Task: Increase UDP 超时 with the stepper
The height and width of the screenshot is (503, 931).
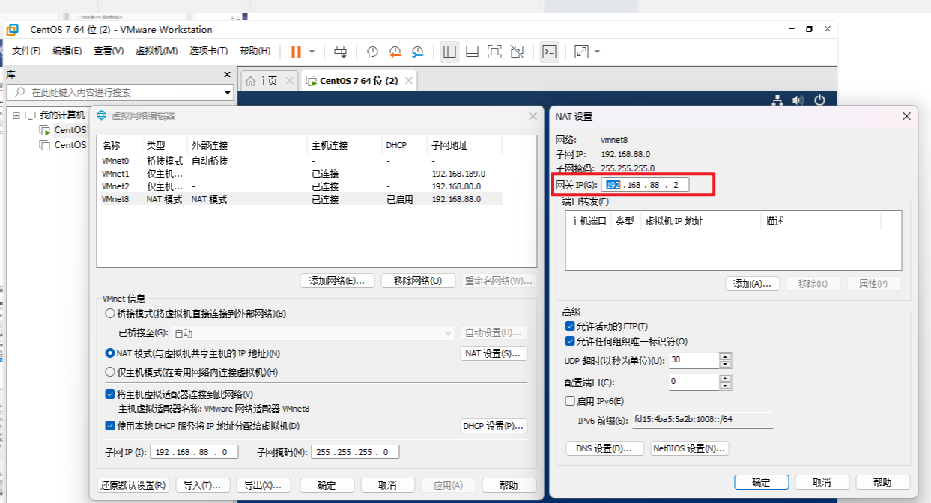Action: (x=724, y=356)
